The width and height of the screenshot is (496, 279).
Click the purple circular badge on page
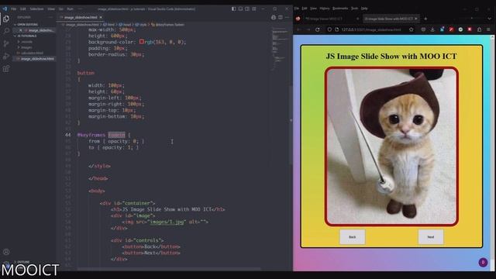click(483, 262)
